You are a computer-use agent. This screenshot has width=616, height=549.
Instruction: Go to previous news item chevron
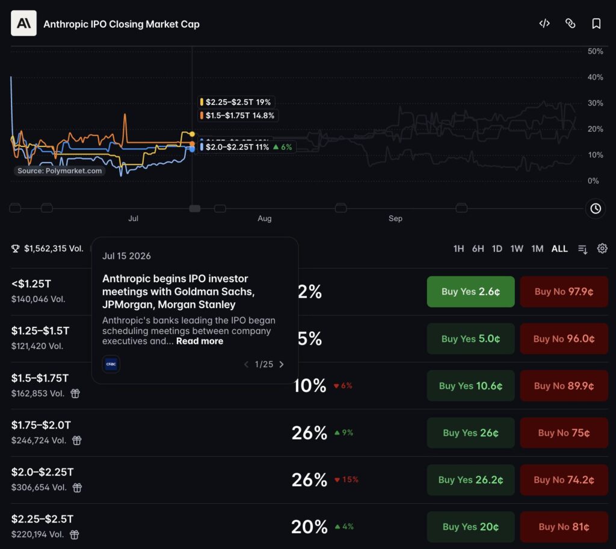coord(246,365)
